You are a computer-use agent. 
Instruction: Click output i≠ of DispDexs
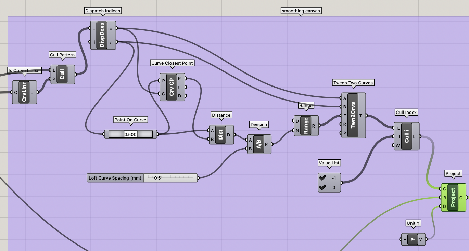click(110, 42)
